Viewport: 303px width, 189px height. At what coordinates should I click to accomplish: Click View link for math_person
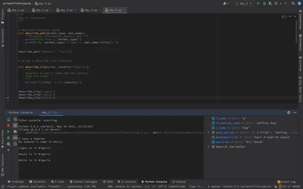point(294,133)
